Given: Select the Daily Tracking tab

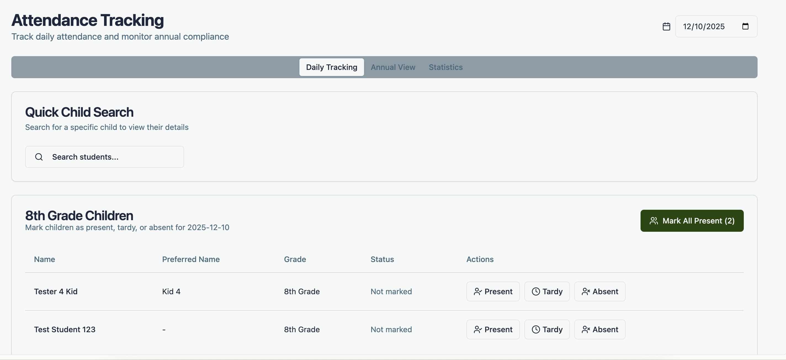Looking at the screenshot, I should tap(331, 67).
